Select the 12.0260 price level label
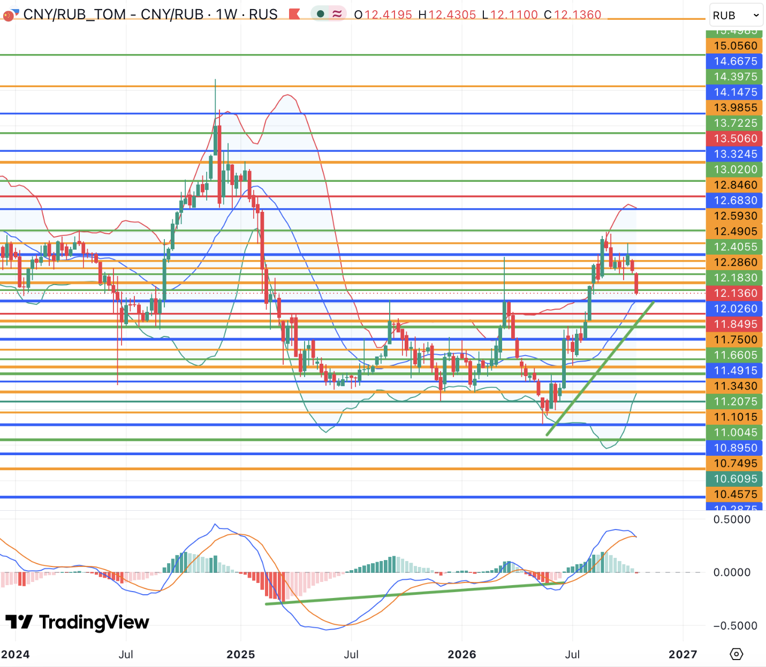766x667 pixels. pos(735,309)
